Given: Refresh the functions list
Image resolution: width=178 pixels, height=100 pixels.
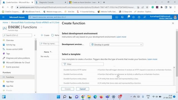Looking at the screenshot, I should point(55,35).
